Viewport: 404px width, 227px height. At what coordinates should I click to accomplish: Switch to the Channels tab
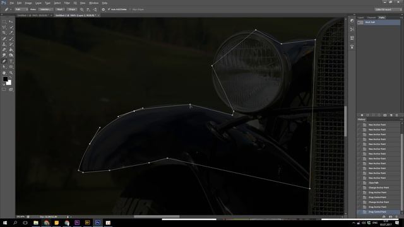pyautogui.click(x=371, y=18)
